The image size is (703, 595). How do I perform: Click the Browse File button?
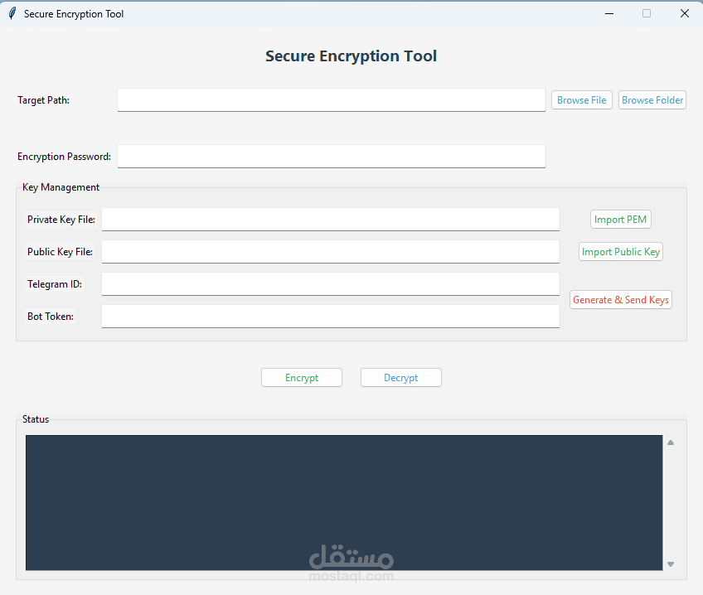(x=581, y=99)
